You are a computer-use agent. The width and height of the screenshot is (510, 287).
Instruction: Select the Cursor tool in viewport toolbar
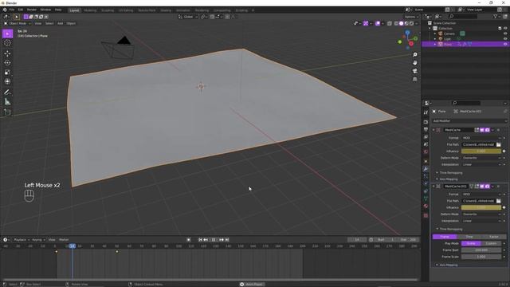[x=7, y=43]
